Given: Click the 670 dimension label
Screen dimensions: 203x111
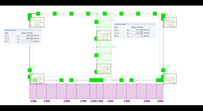Looking at the screenshot, I should point(167,14).
